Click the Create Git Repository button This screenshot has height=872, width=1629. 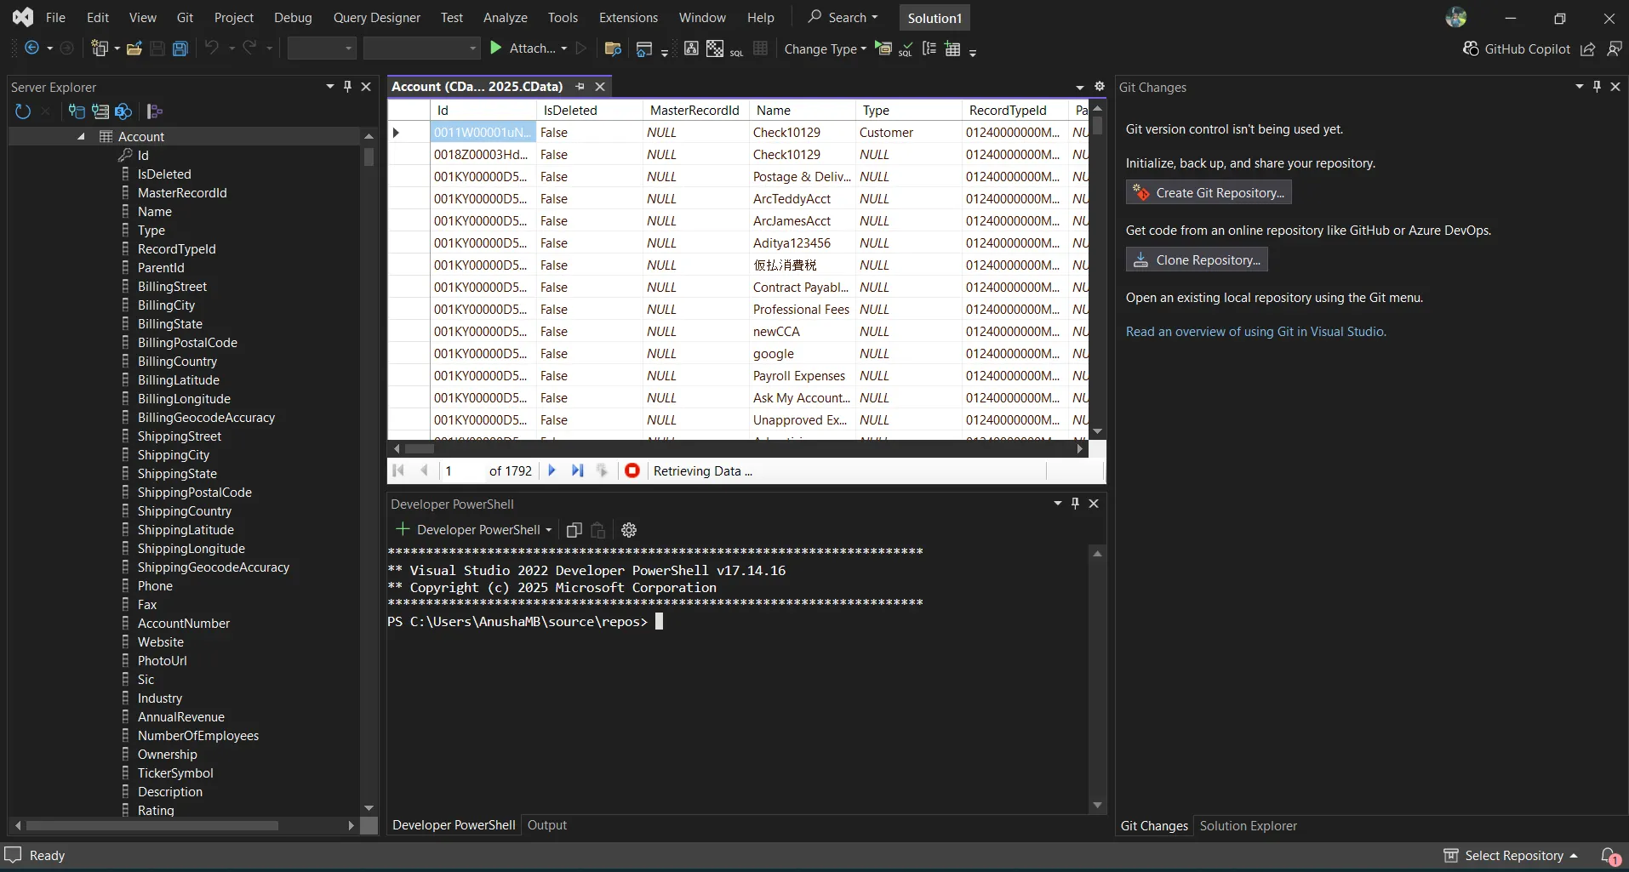[x=1208, y=192]
